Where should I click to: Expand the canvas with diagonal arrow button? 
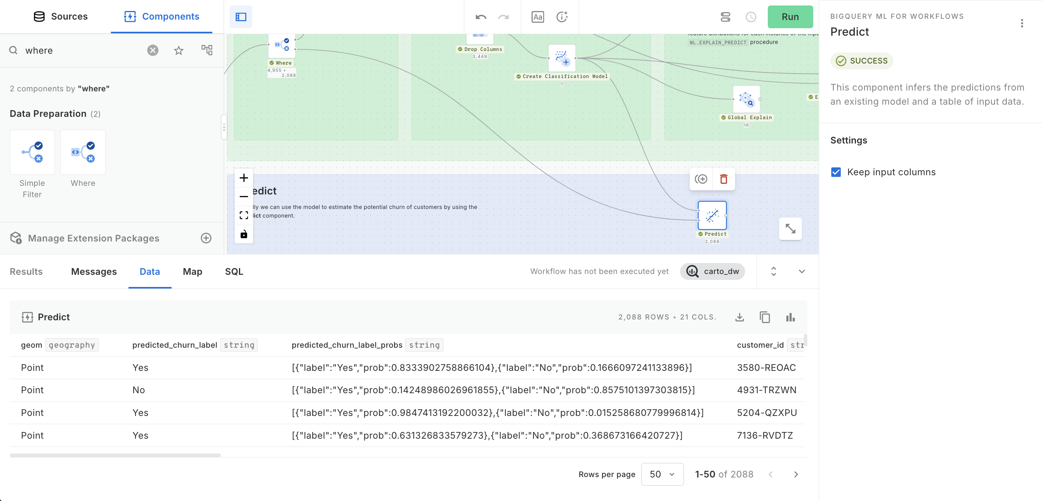791,229
